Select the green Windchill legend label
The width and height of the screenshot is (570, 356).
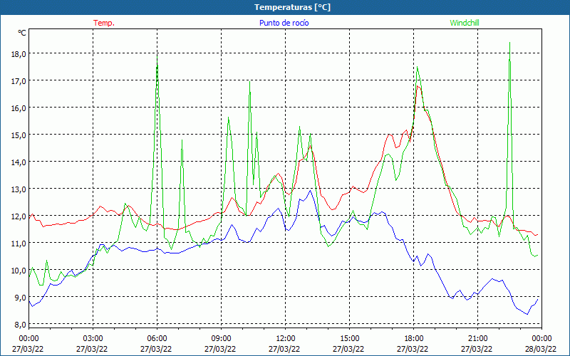point(465,23)
